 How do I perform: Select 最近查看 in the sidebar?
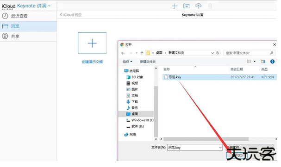pyautogui.click(x=28, y=16)
